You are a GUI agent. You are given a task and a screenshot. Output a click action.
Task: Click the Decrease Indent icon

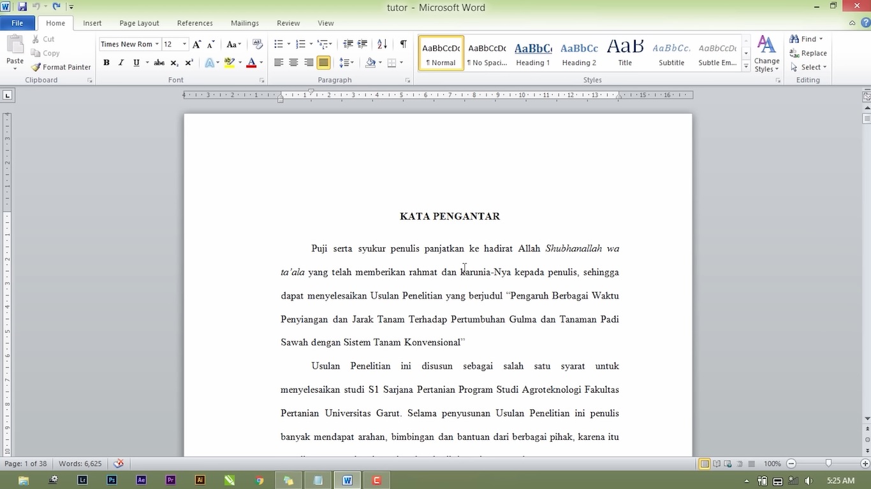click(x=348, y=44)
